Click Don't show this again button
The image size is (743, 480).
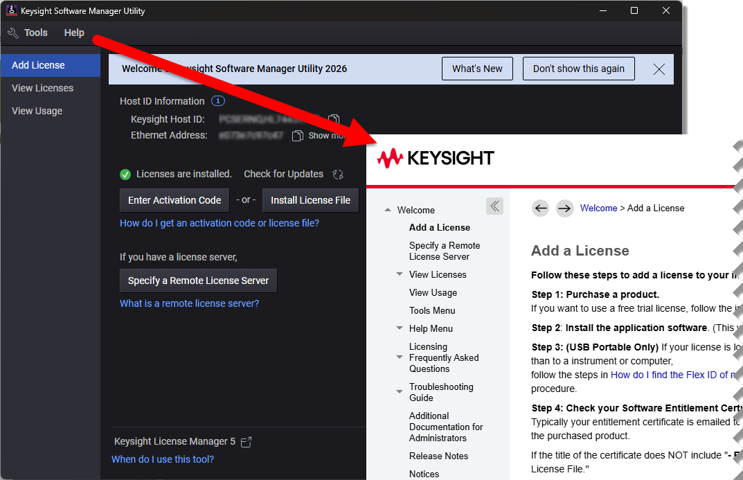[x=579, y=69]
